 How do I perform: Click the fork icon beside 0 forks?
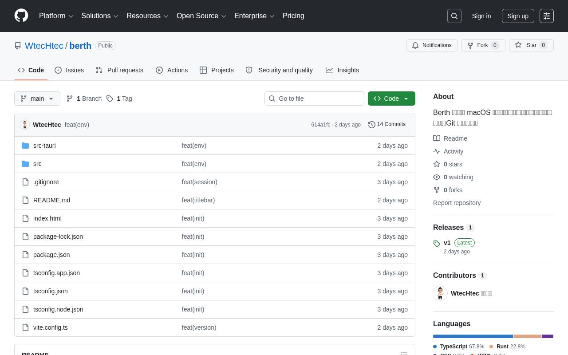(437, 190)
